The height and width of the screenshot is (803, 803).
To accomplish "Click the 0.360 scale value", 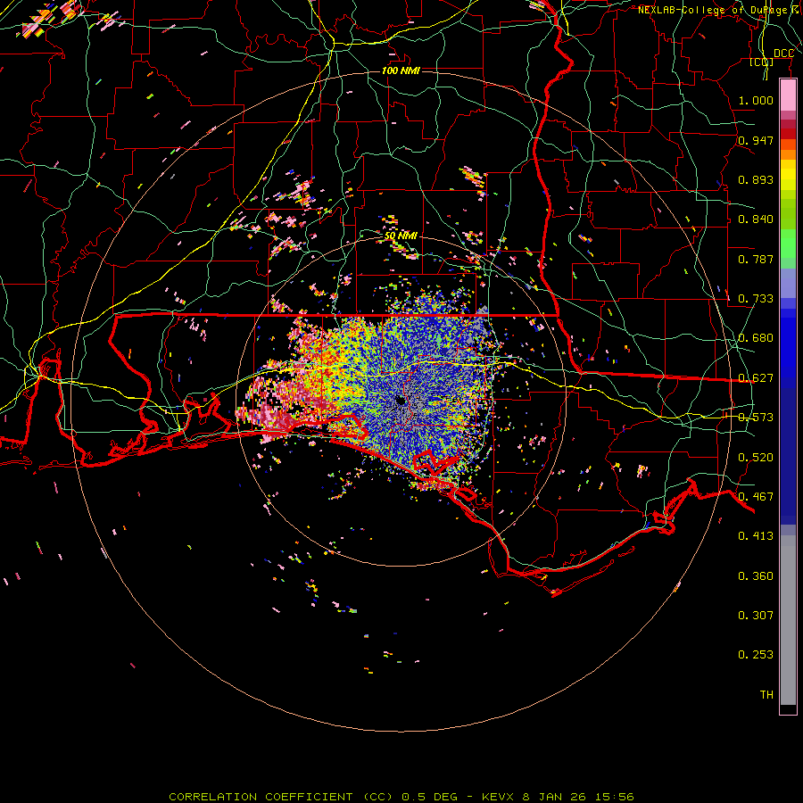I will click(756, 576).
